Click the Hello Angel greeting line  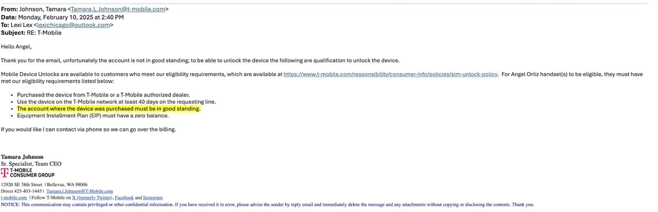click(16, 47)
